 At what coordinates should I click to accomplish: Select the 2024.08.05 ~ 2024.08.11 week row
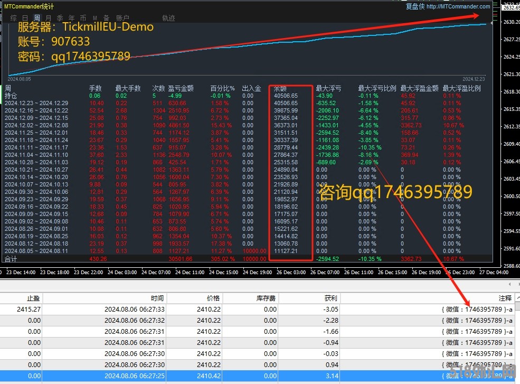[x=36, y=251]
